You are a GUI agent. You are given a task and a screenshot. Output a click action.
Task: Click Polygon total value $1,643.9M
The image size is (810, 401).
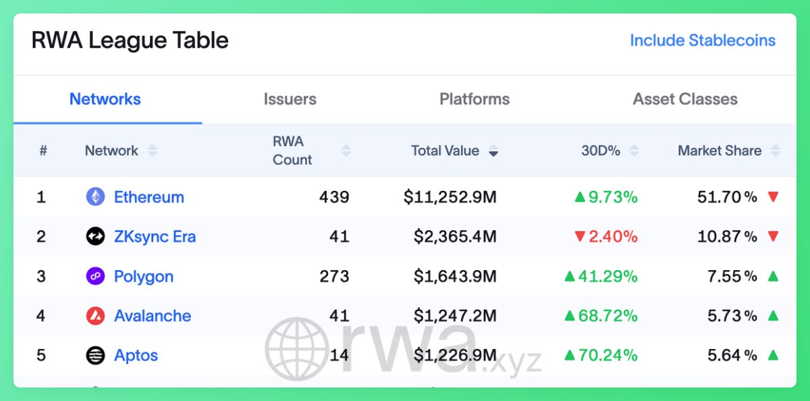tap(456, 276)
